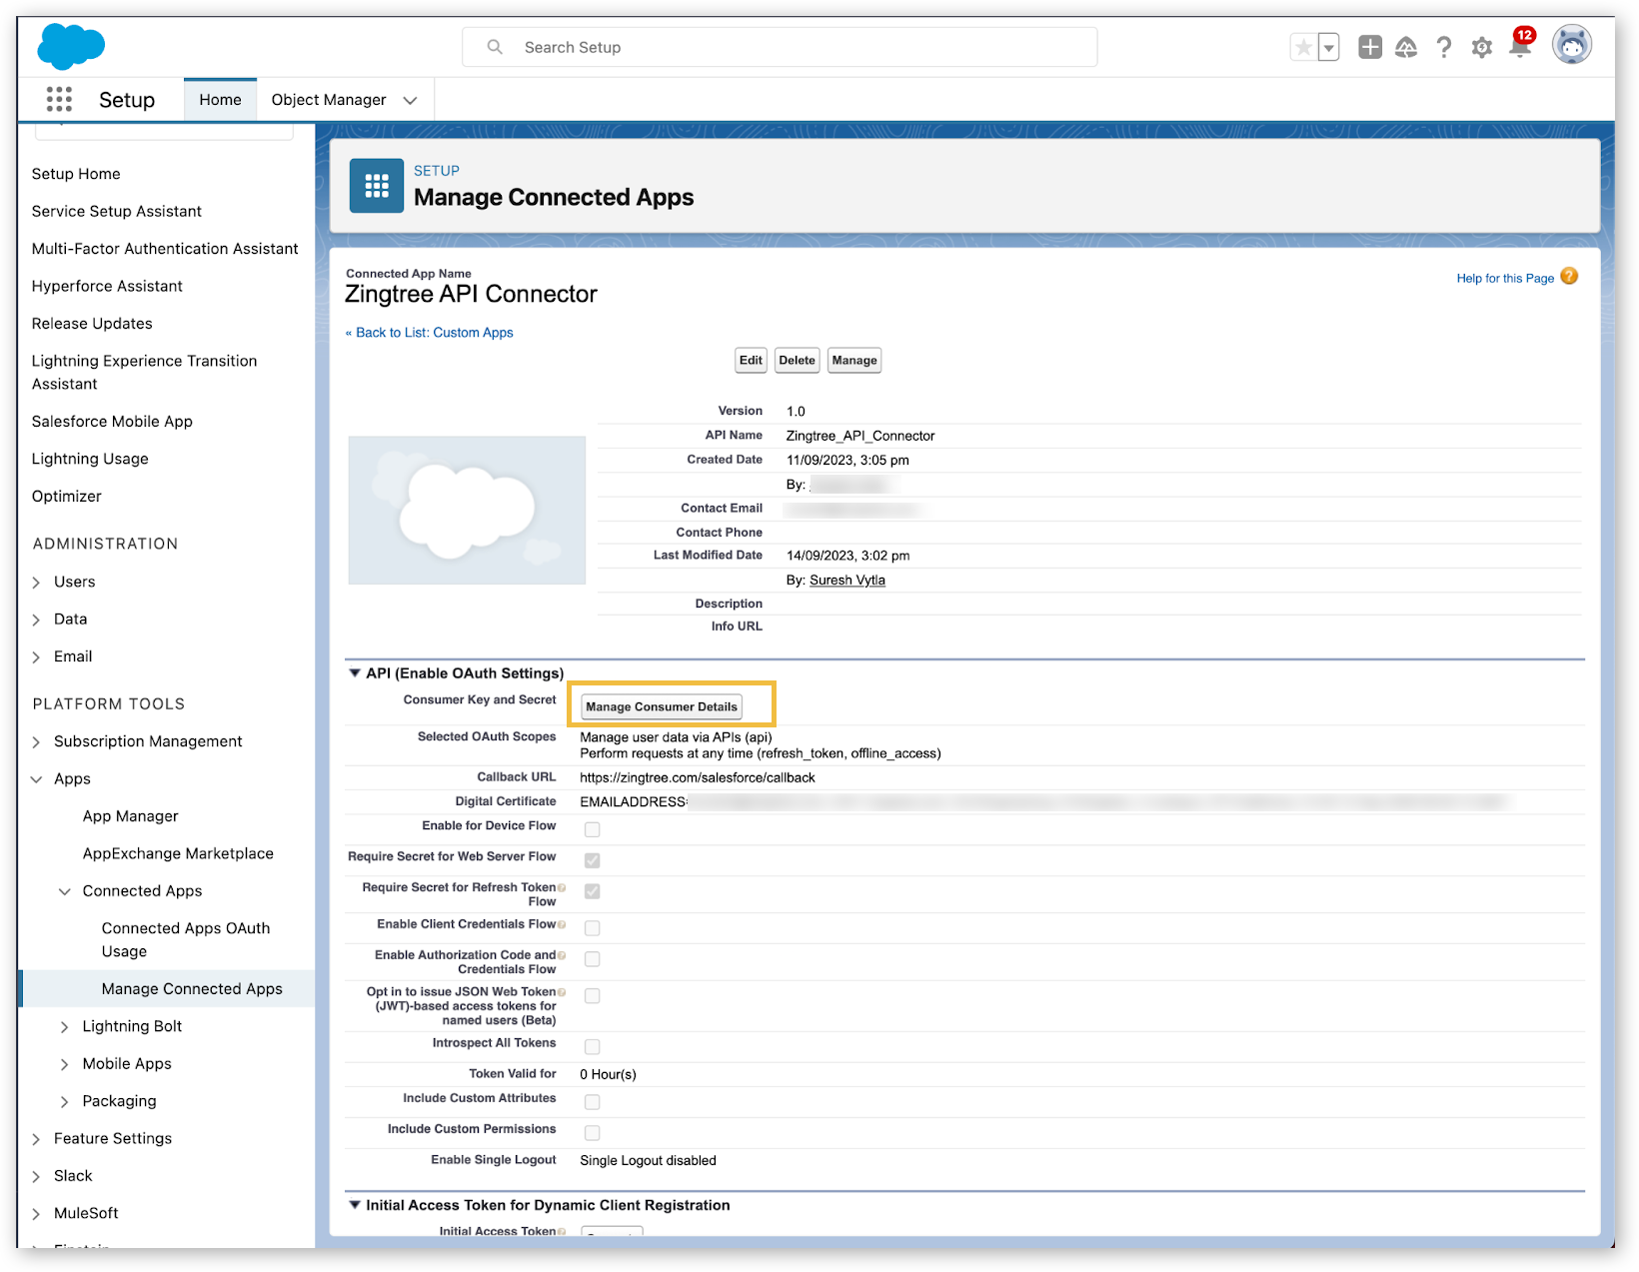Open the favorites list dropdown arrow
The width and height of the screenshot is (1639, 1272).
(x=1328, y=47)
